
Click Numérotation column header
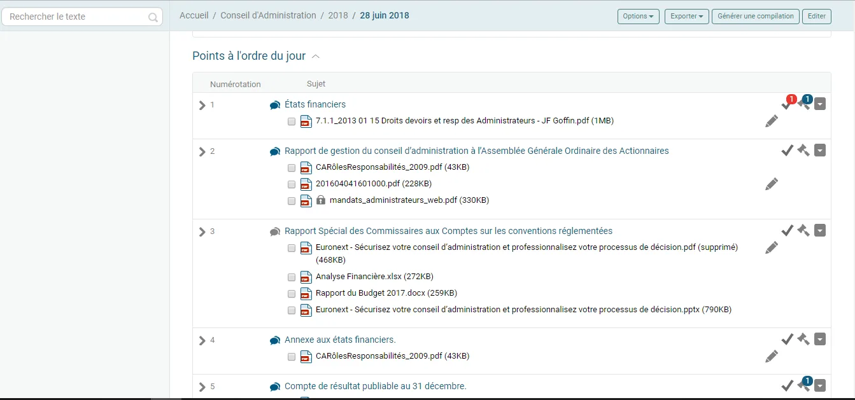tap(236, 84)
